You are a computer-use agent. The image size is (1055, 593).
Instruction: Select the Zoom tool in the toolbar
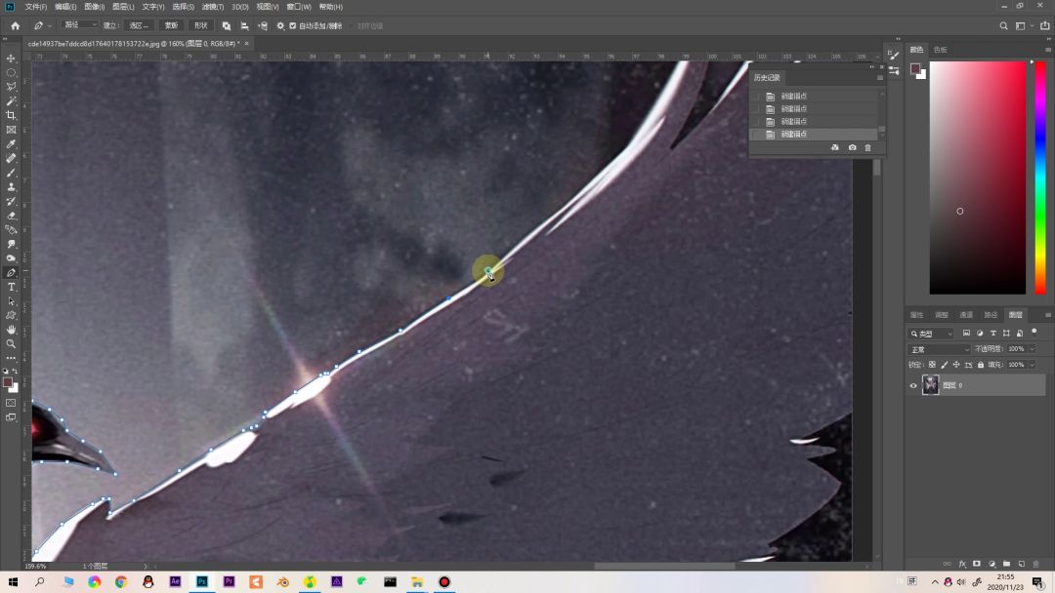pyautogui.click(x=11, y=343)
